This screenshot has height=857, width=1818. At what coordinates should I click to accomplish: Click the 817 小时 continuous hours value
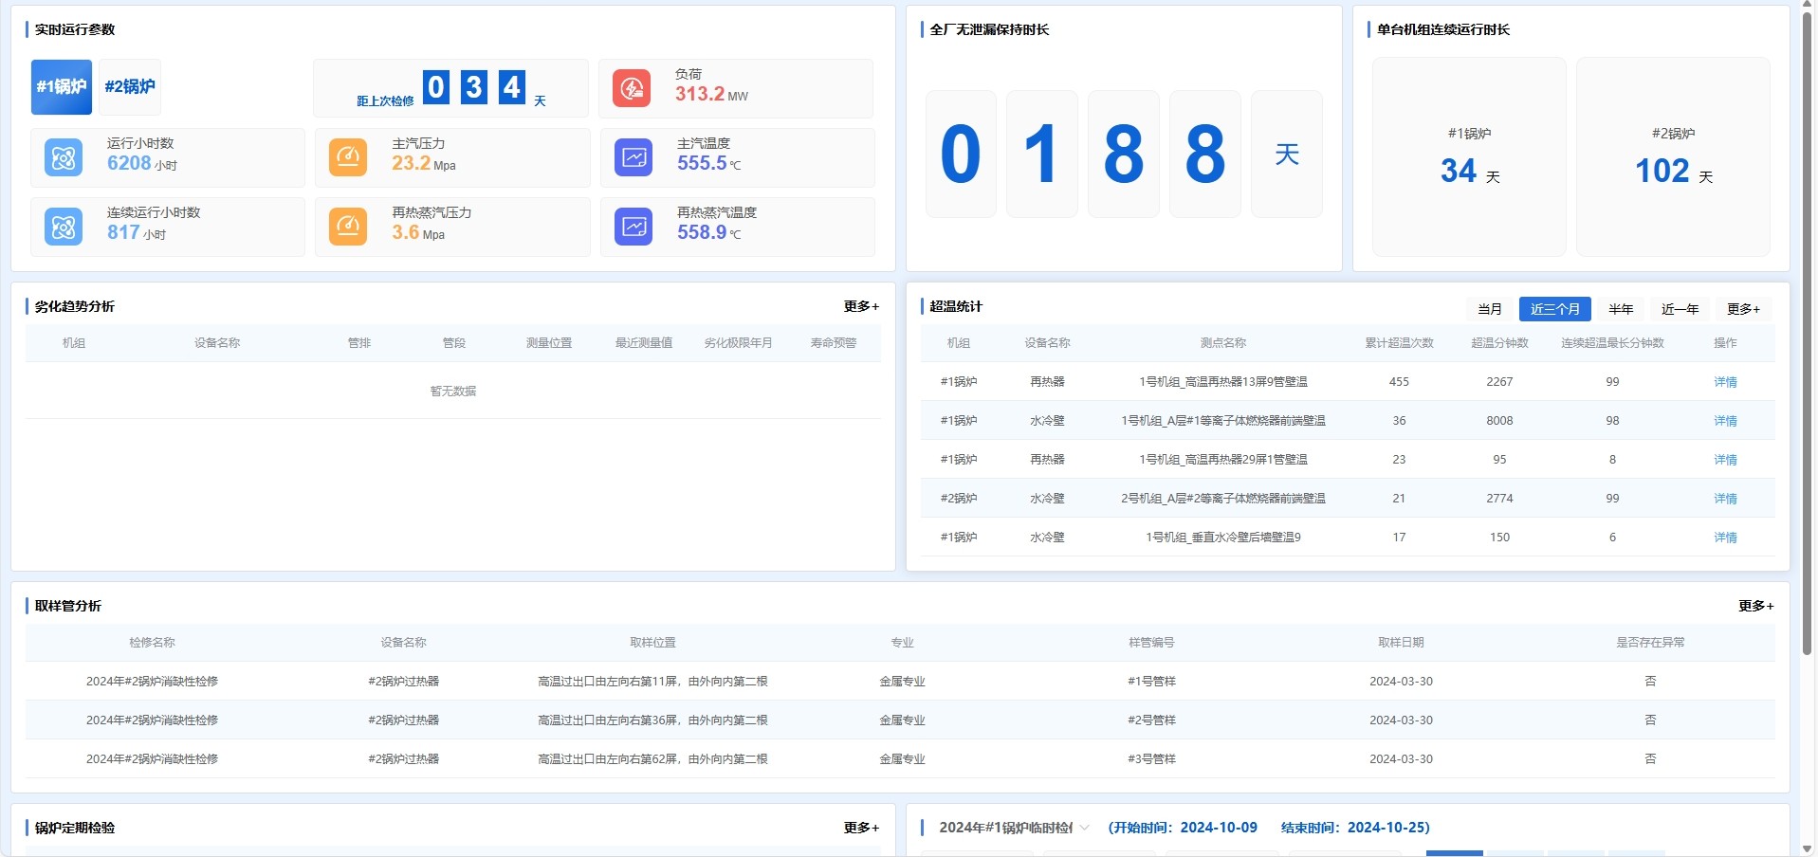point(136,232)
